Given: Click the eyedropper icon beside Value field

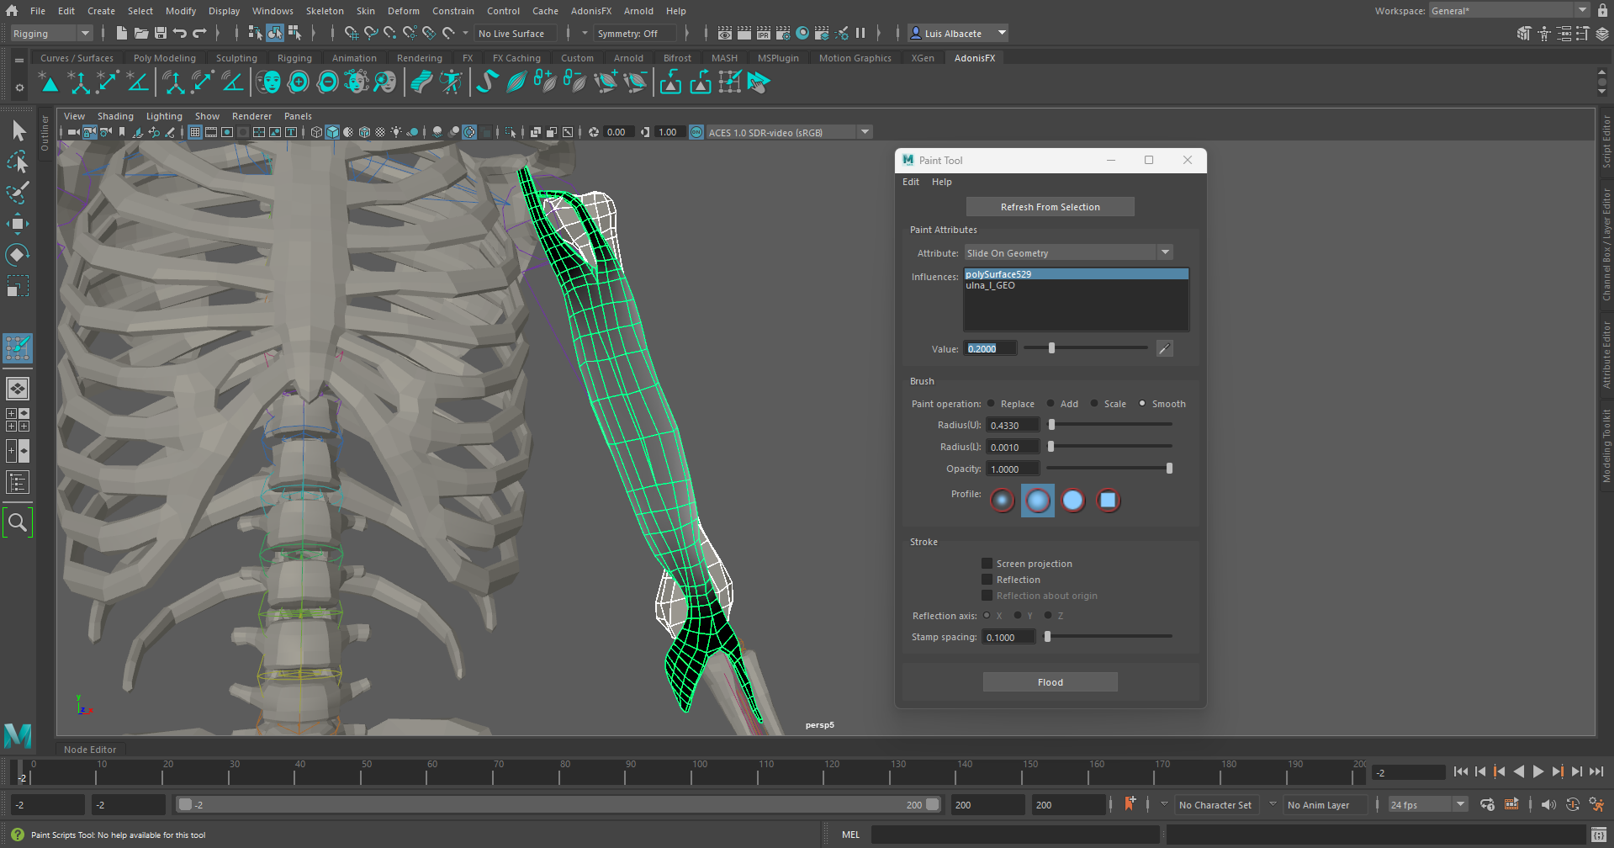Looking at the screenshot, I should point(1164,348).
